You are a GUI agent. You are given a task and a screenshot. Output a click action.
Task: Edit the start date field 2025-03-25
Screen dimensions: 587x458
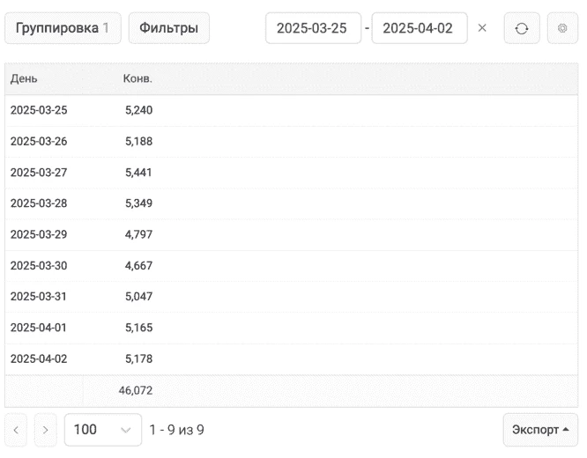[314, 28]
